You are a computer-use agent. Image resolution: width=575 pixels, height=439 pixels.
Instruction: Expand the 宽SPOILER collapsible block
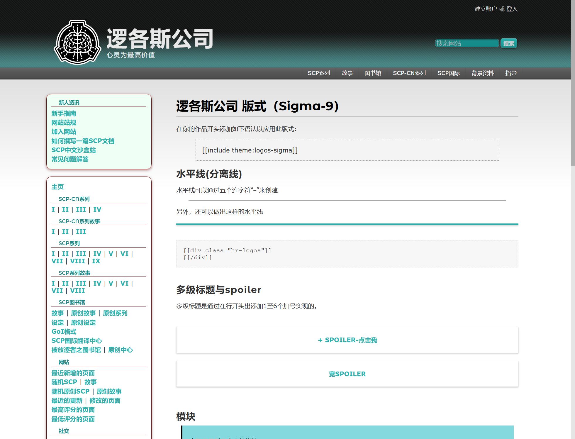(347, 374)
